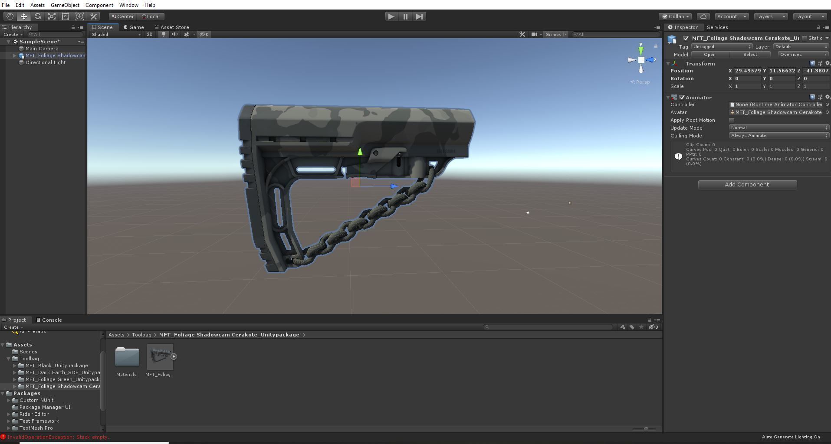Pick a Controller with the object selector
Image resolution: width=831 pixels, height=444 pixels.
pos(827,104)
